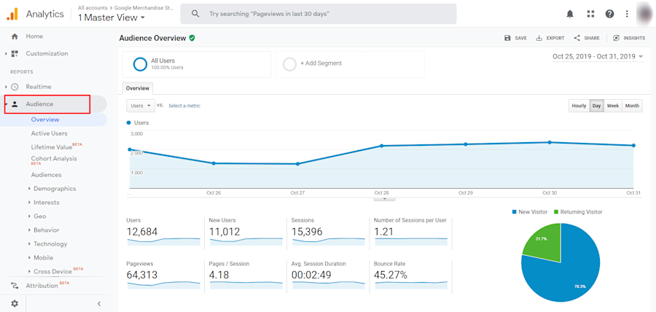The width and height of the screenshot is (656, 312).
Task: Click the search bar input field
Action: coord(319,14)
